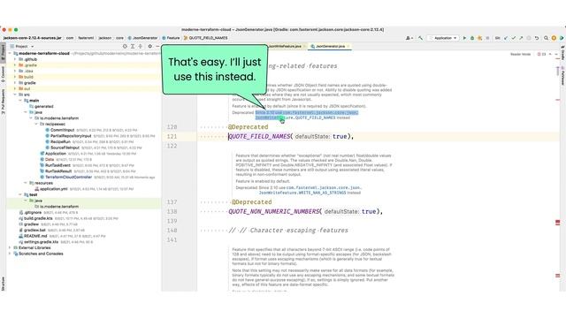This screenshot has width=566, height=318.
Task: Hide the Project tool window
Action: tap(157, 46)
